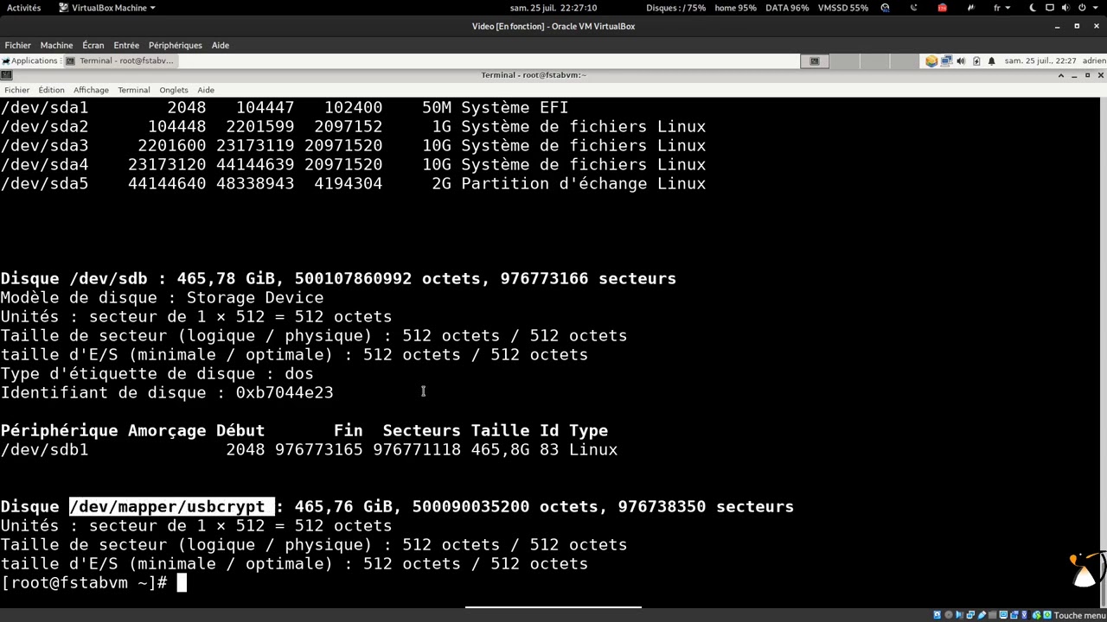Open the Terminal Affichage menu

pyautogui.click(x=91, y=90)
